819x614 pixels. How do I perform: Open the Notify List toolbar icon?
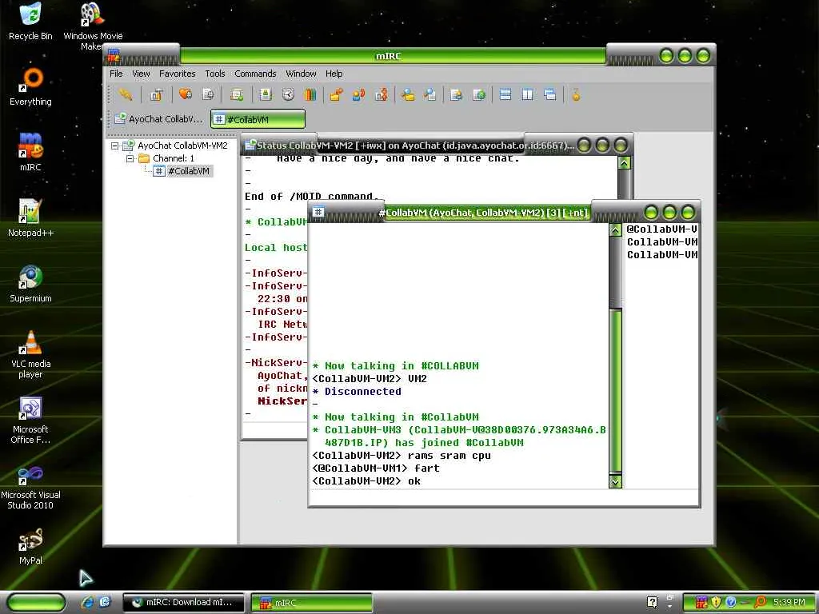[456, 94]
